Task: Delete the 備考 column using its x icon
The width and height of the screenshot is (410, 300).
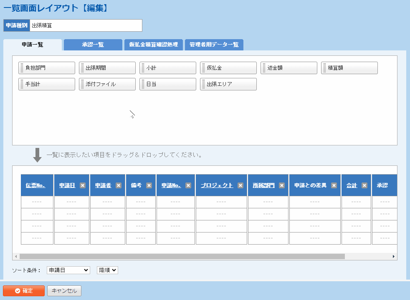Action: (x=149, y=185)
